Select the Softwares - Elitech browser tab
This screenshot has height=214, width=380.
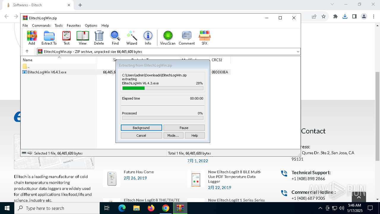[x=39, y=5]
